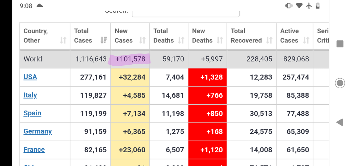Select Germany new deaths +168 cell
The image size is (351, 166).
[207, 131]
